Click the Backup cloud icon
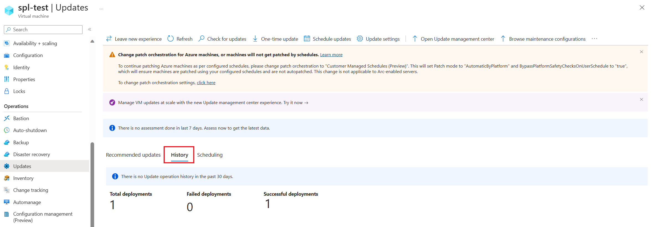The width and height of the screenshot is (653, 227). (7, 142)
